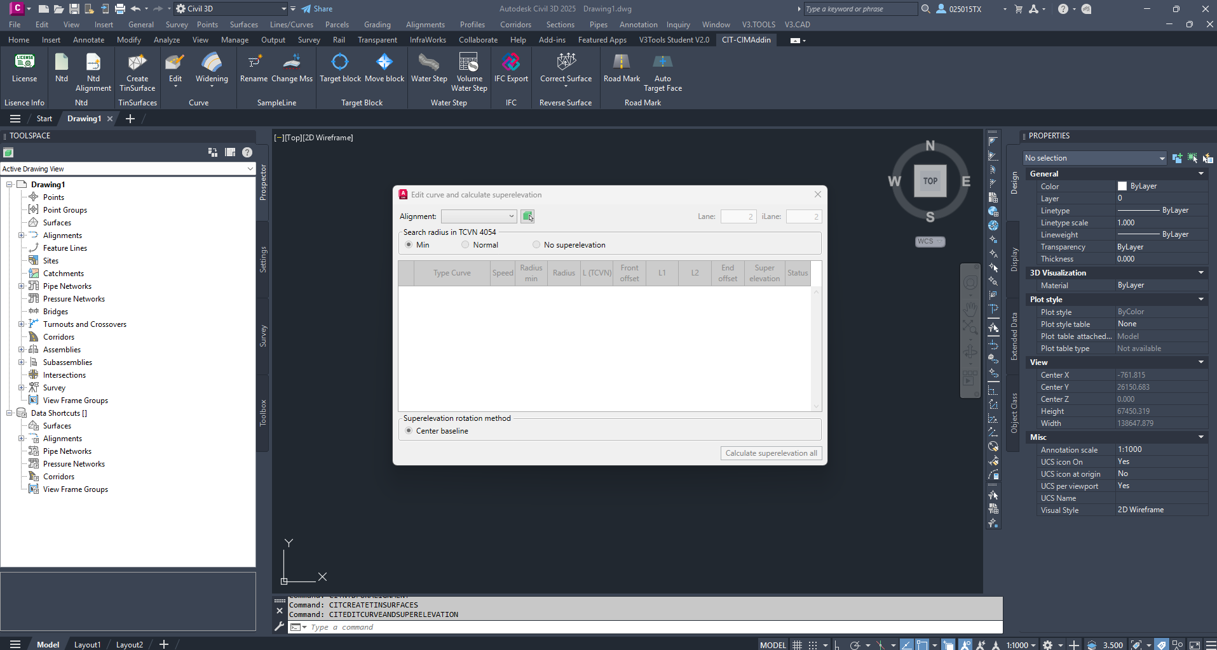Click the select alignment pick icon in dialog

coord(527,216)
